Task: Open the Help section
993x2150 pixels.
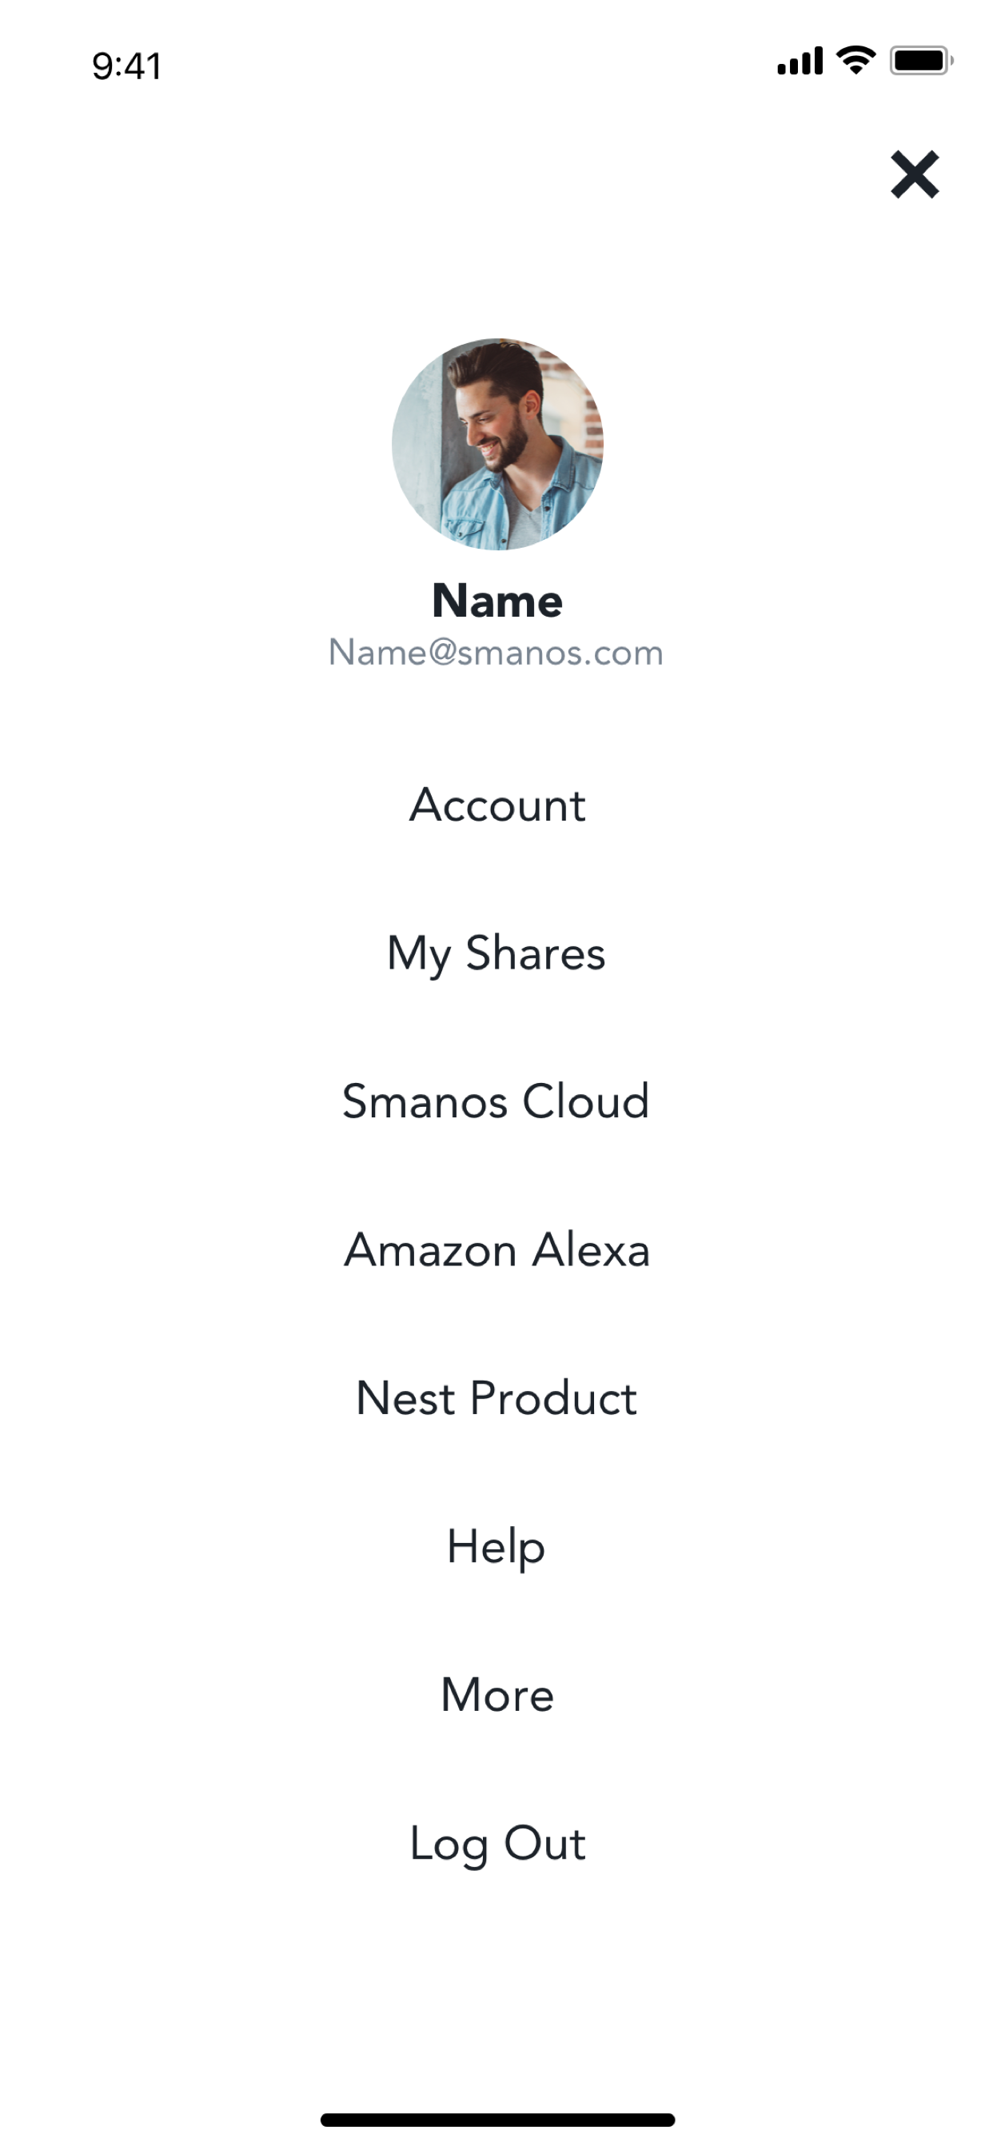Action: (x=496, y=1548)
